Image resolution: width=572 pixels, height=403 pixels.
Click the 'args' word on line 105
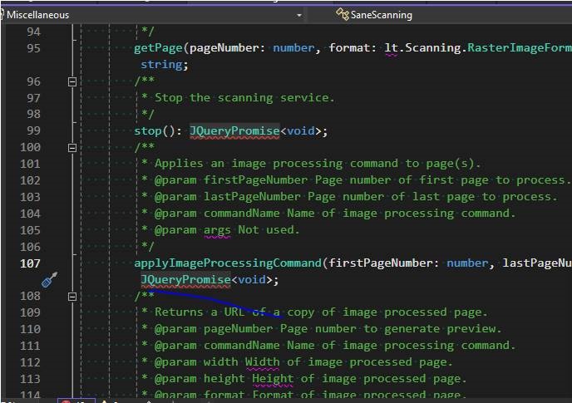coord(217,230)
